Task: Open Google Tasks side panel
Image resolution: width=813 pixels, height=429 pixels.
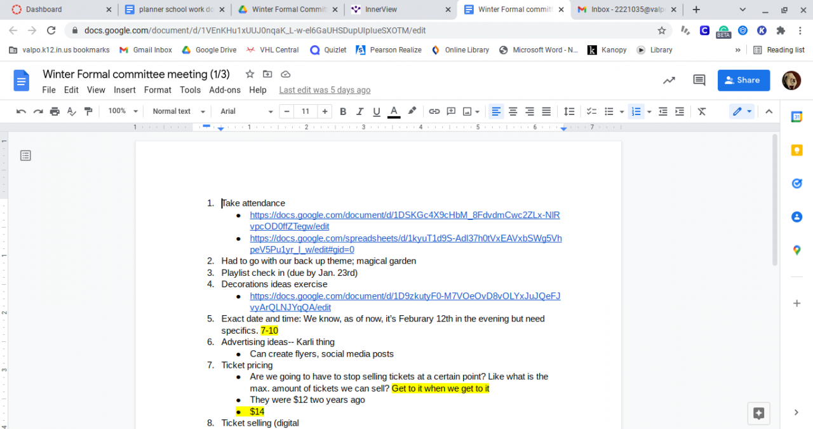Action: 796,184
